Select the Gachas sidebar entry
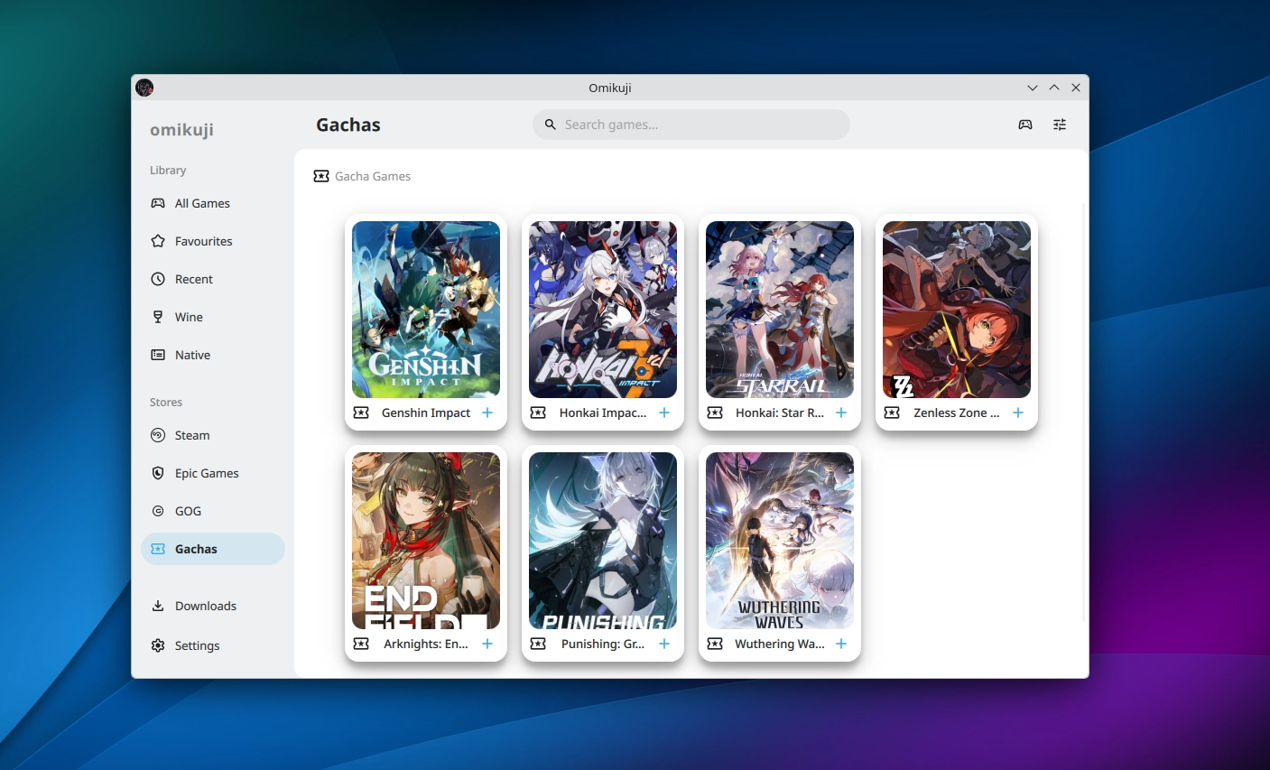Image resolution: width=1270 pixels, height=770 pixels. tap(213, 549)
